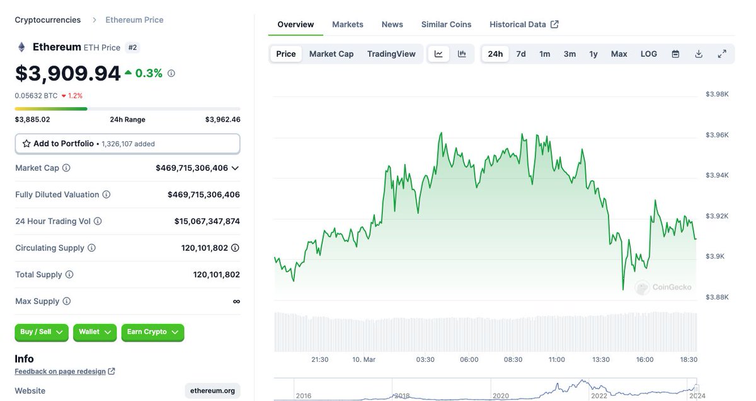Click the Ethereum Price breadcrumb
This screenshot has width=756, height=401.
[x=134, y=20]
